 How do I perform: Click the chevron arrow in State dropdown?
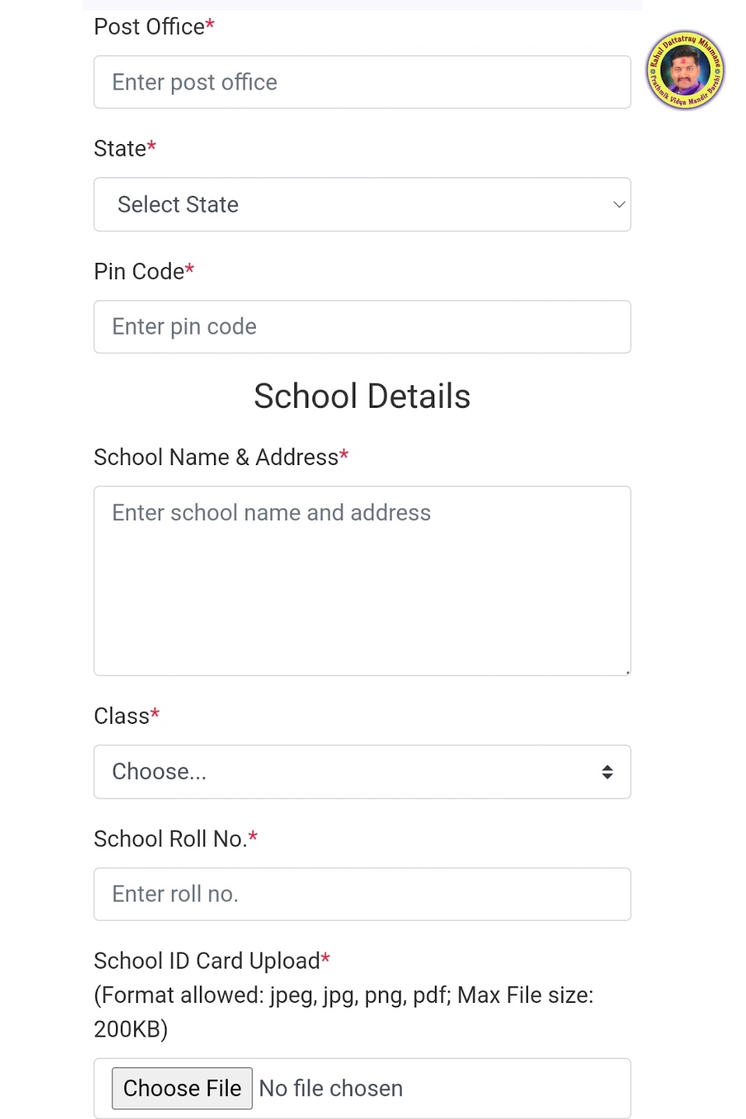point(619,204)
